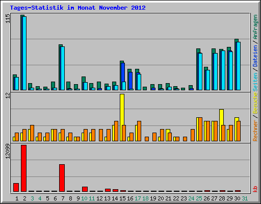Click the 'Dateien' legend label
This screenshot has width=261, height=204.
click(255, 56)
